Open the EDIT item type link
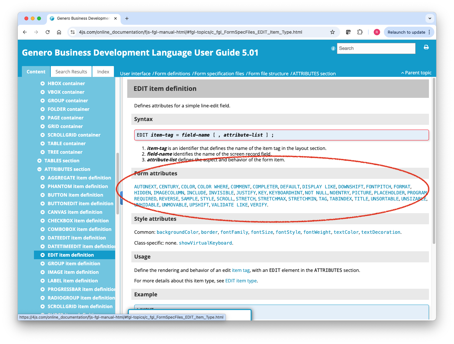The width and height of the screenshot is (454, 344). 241,281
